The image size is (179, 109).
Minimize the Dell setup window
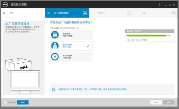click(166, 5)
